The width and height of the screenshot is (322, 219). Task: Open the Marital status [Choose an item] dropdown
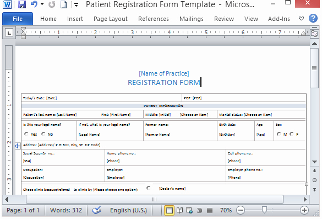tap(258, 115)
